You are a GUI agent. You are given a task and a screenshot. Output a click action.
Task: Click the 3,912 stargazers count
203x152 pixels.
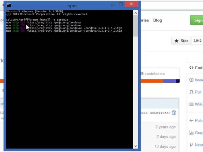click(x=197, y=41)
